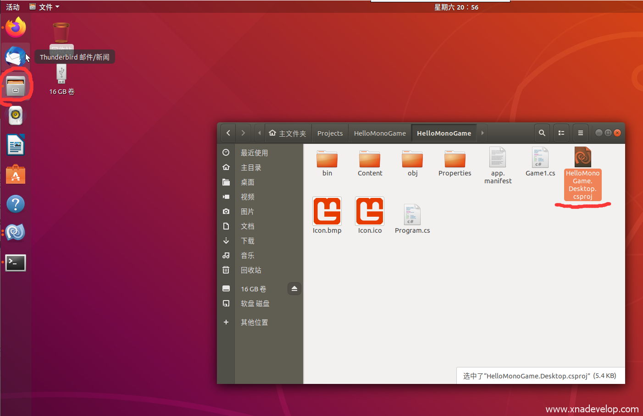Image resolution: width=643 pixels, height=416 pixels.
Task: Open the Content folder
Action: point(370,159)
